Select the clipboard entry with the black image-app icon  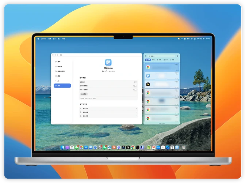(161, 84)
